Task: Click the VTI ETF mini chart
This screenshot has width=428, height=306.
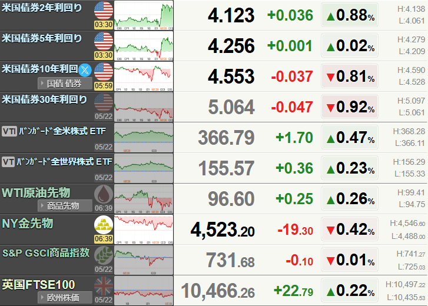Action: (x=144, y=138)
